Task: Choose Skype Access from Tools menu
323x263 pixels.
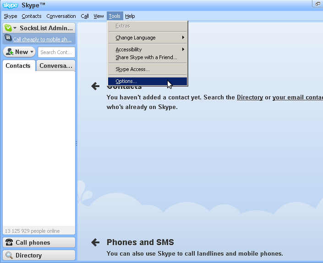Action: (x=148, y=69)
